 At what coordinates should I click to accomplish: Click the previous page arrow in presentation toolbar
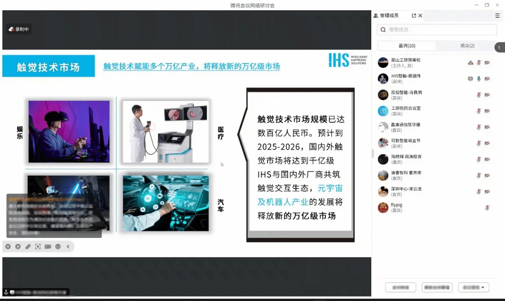[8, 246]
